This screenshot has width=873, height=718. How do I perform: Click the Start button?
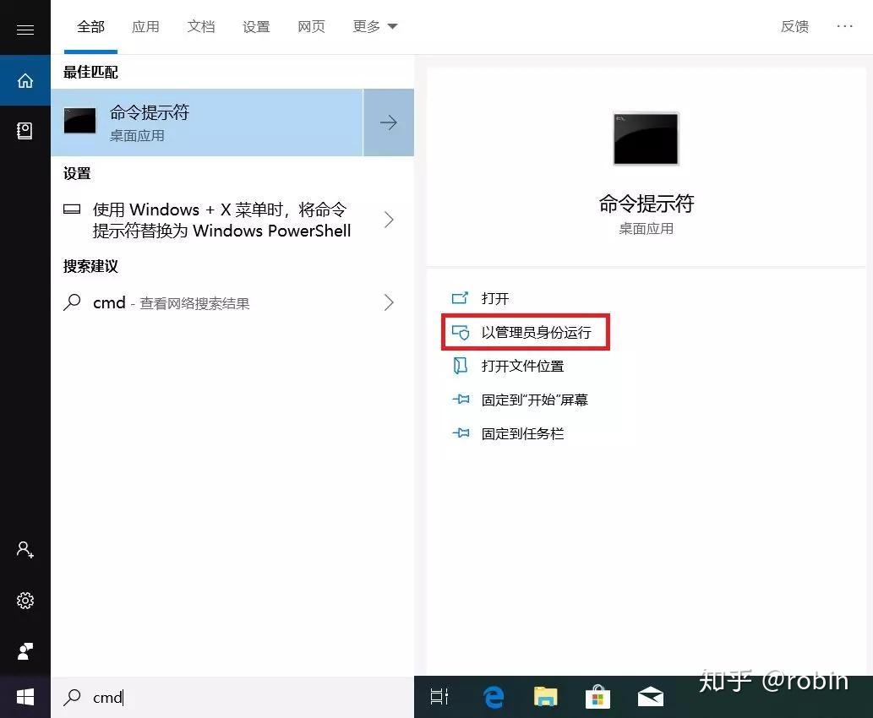click(x=25, y=697)
